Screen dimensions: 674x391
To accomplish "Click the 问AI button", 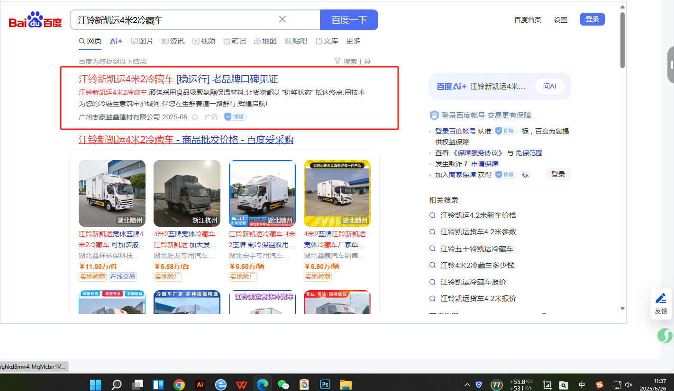I will click(550, 86).
